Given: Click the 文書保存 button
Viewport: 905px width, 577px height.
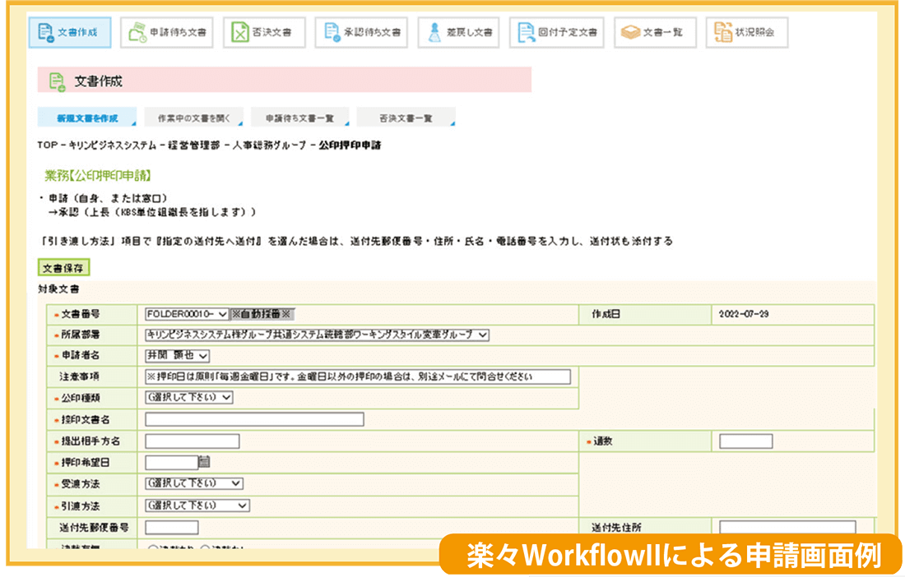Looking at the screenshot, I should pos(64,267).
